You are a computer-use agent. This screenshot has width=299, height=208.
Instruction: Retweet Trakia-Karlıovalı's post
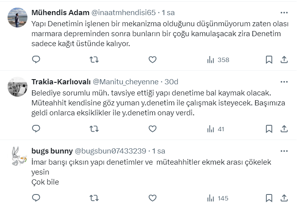(x=94, y=129)
